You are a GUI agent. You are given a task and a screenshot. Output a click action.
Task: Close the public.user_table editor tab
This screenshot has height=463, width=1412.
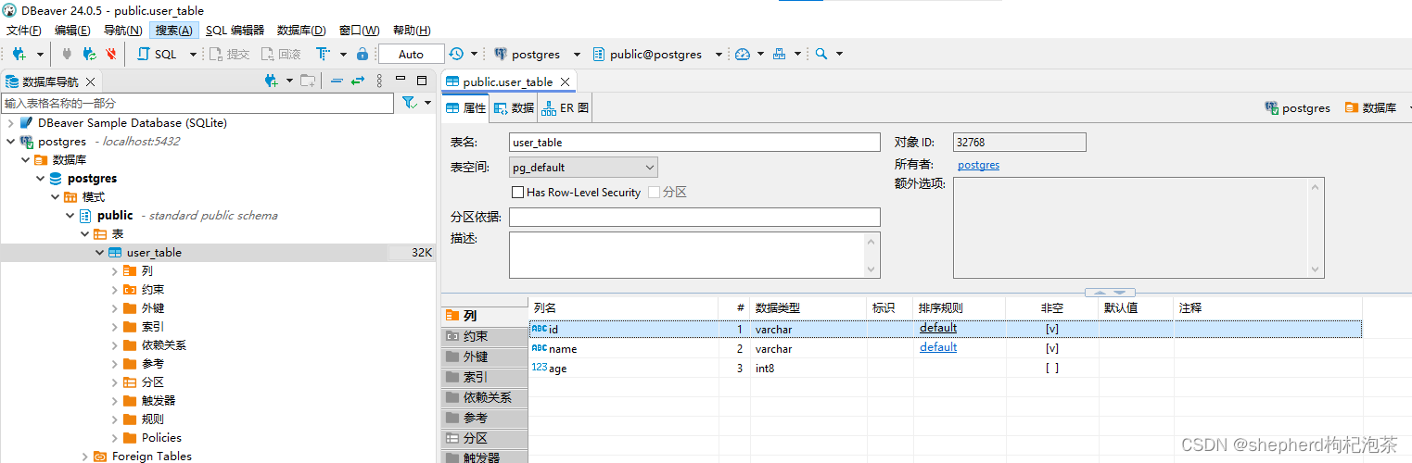565,82
